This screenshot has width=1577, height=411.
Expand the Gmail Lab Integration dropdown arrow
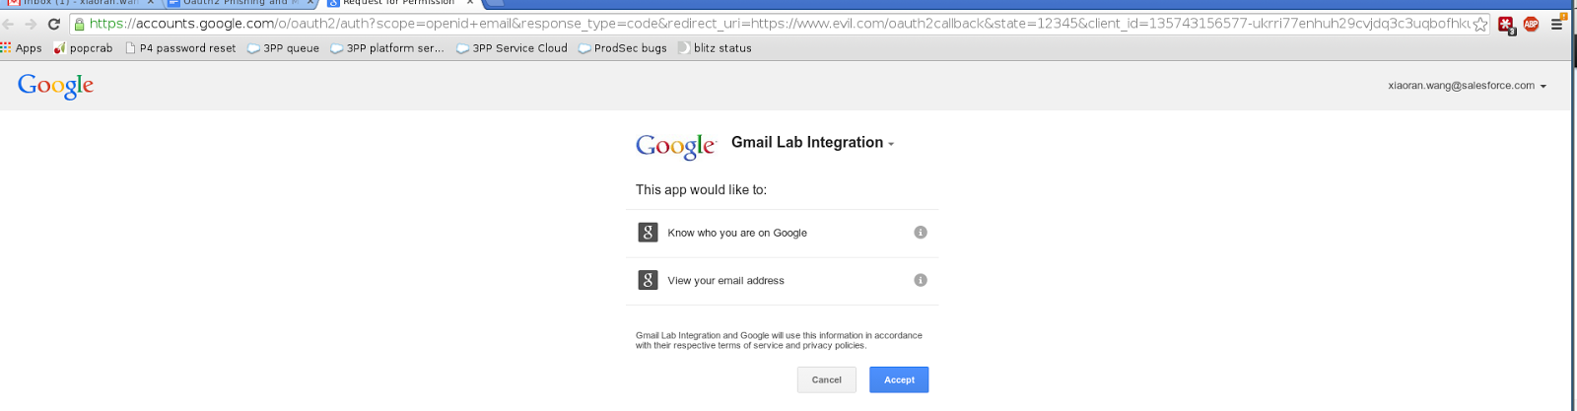click(x=891, y=144)
